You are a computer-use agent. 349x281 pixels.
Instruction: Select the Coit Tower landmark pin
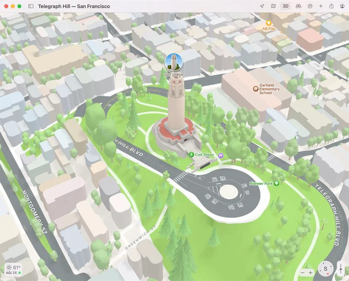pyautogui.click(x=173, y=62)
